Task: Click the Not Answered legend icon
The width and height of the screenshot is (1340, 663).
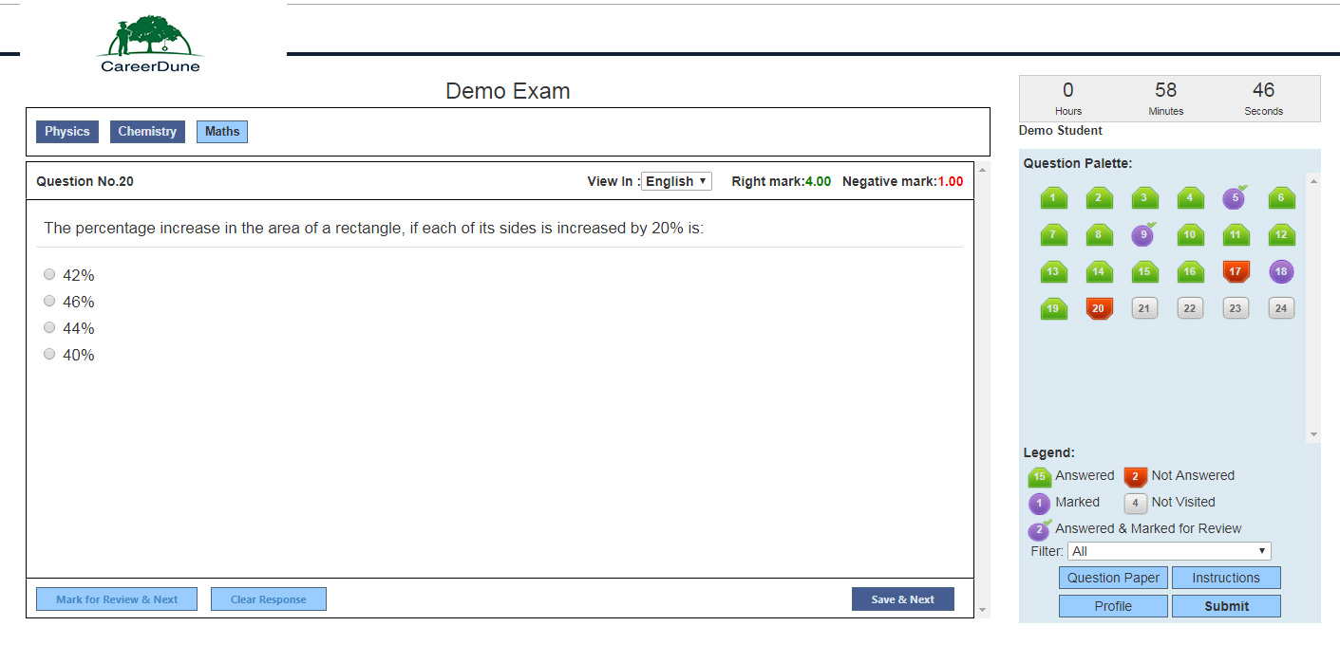Action: [x=1136, y=477]
